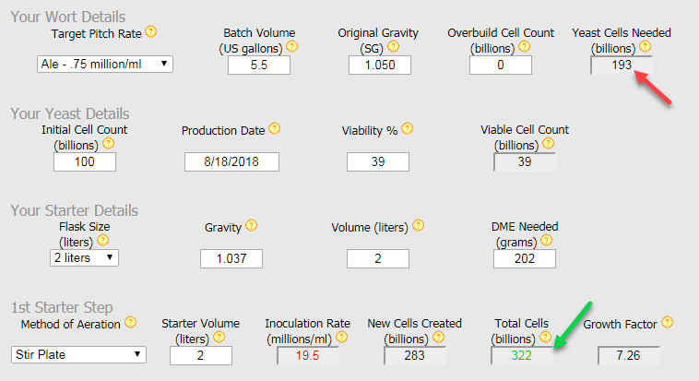
Task: Click the Initial Cell Count field
Action: [85, 161]
